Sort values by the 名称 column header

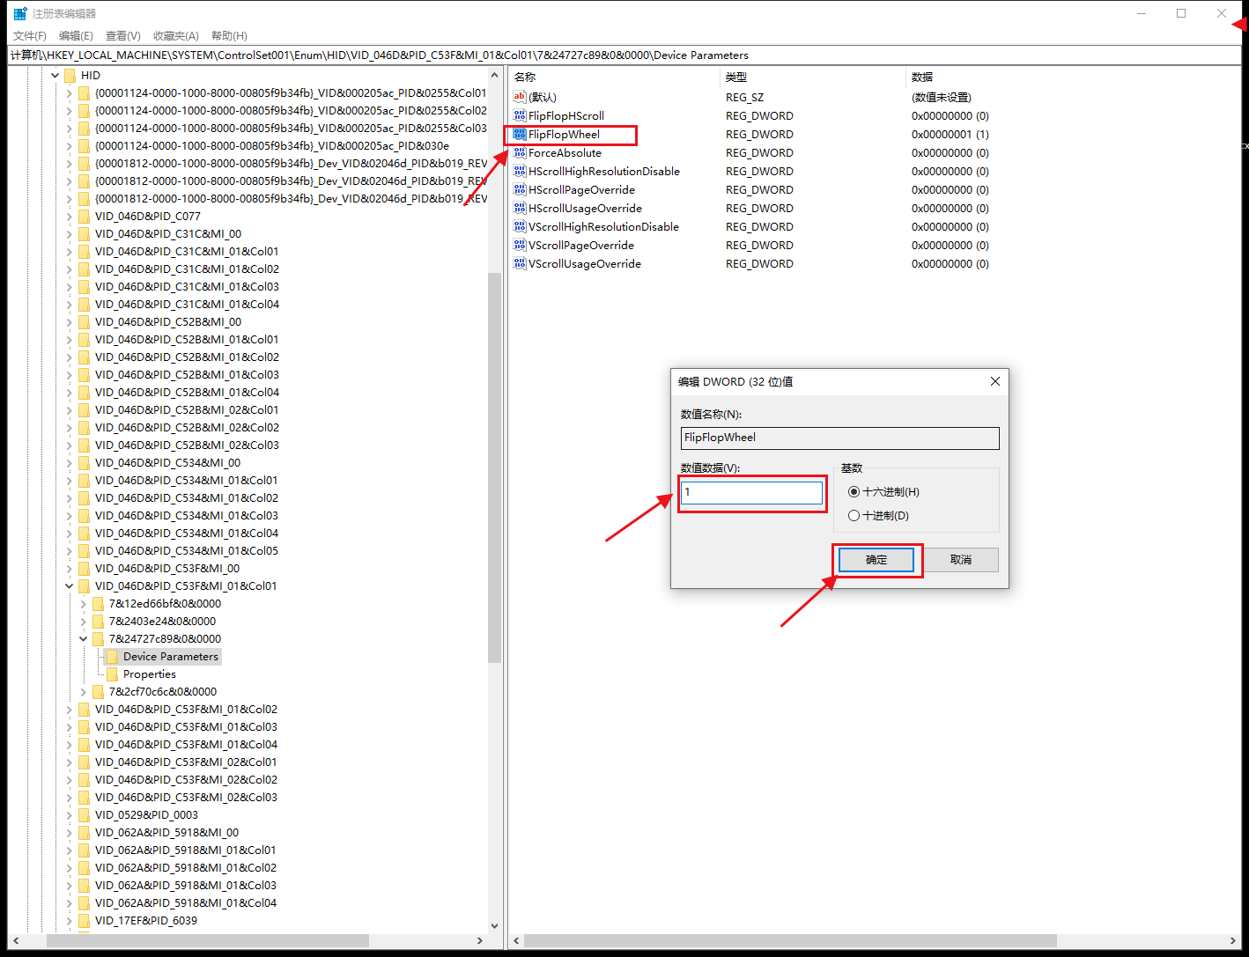[614, 77]
